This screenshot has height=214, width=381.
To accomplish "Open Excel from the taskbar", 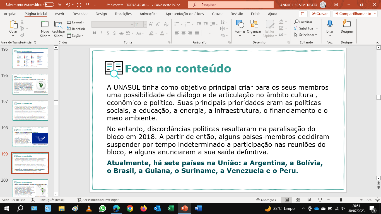I will (x=171, y=208).
